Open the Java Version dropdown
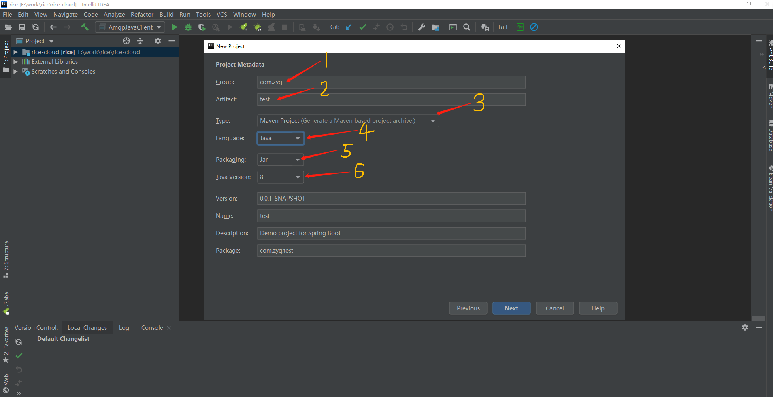 pos(280,177)
